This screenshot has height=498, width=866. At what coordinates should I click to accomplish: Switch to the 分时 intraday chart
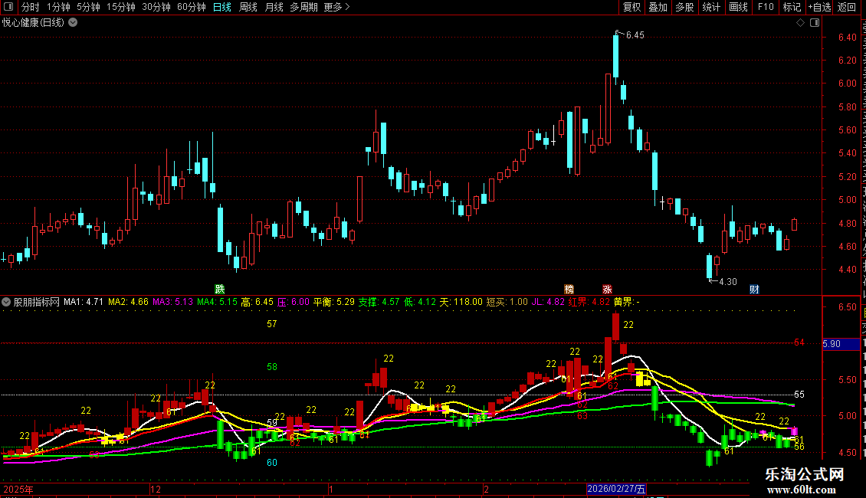(x=31, y=7)
